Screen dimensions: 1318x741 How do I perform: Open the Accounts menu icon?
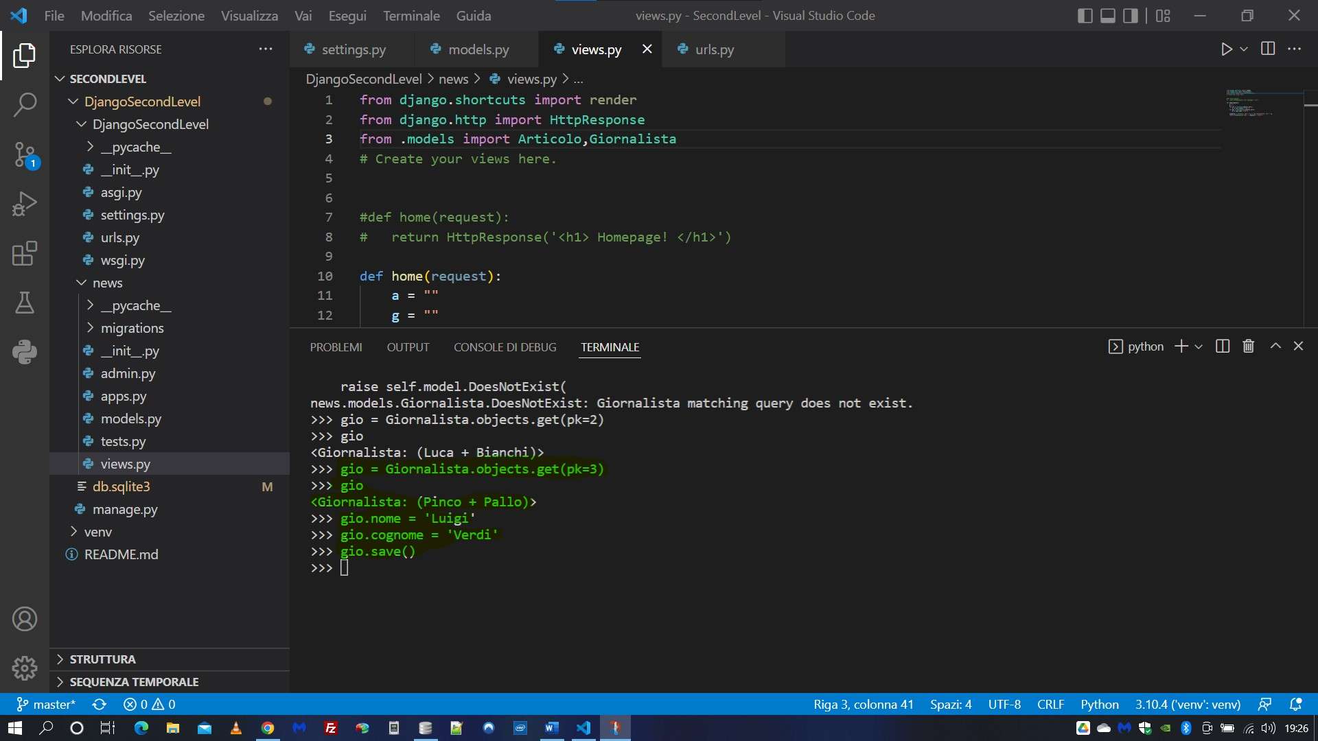point(25,619)
